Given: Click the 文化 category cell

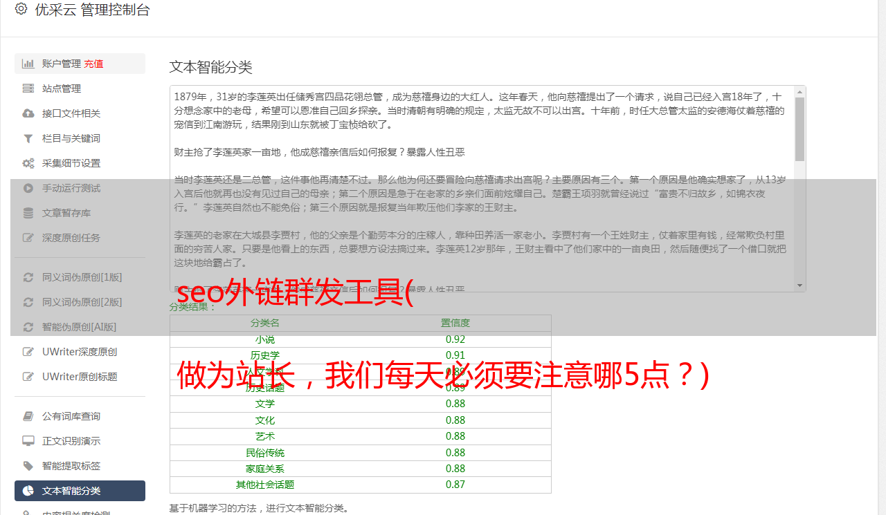Looking at the screenshot, I should click(265, 420).
